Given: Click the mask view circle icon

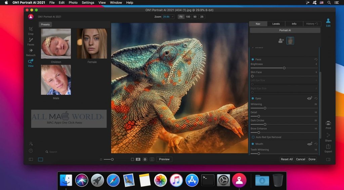Looking at the screenshot, I should pyautogui.click(x=145, y=159).
